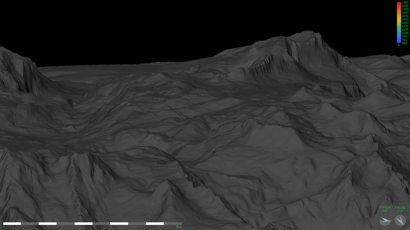This screenshot has width=410, height=230.
Task: Click the Profile pitch indicator dial
Action: [385, 221]
